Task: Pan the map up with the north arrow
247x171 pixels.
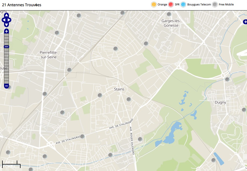Action: [x=6, y=15]
